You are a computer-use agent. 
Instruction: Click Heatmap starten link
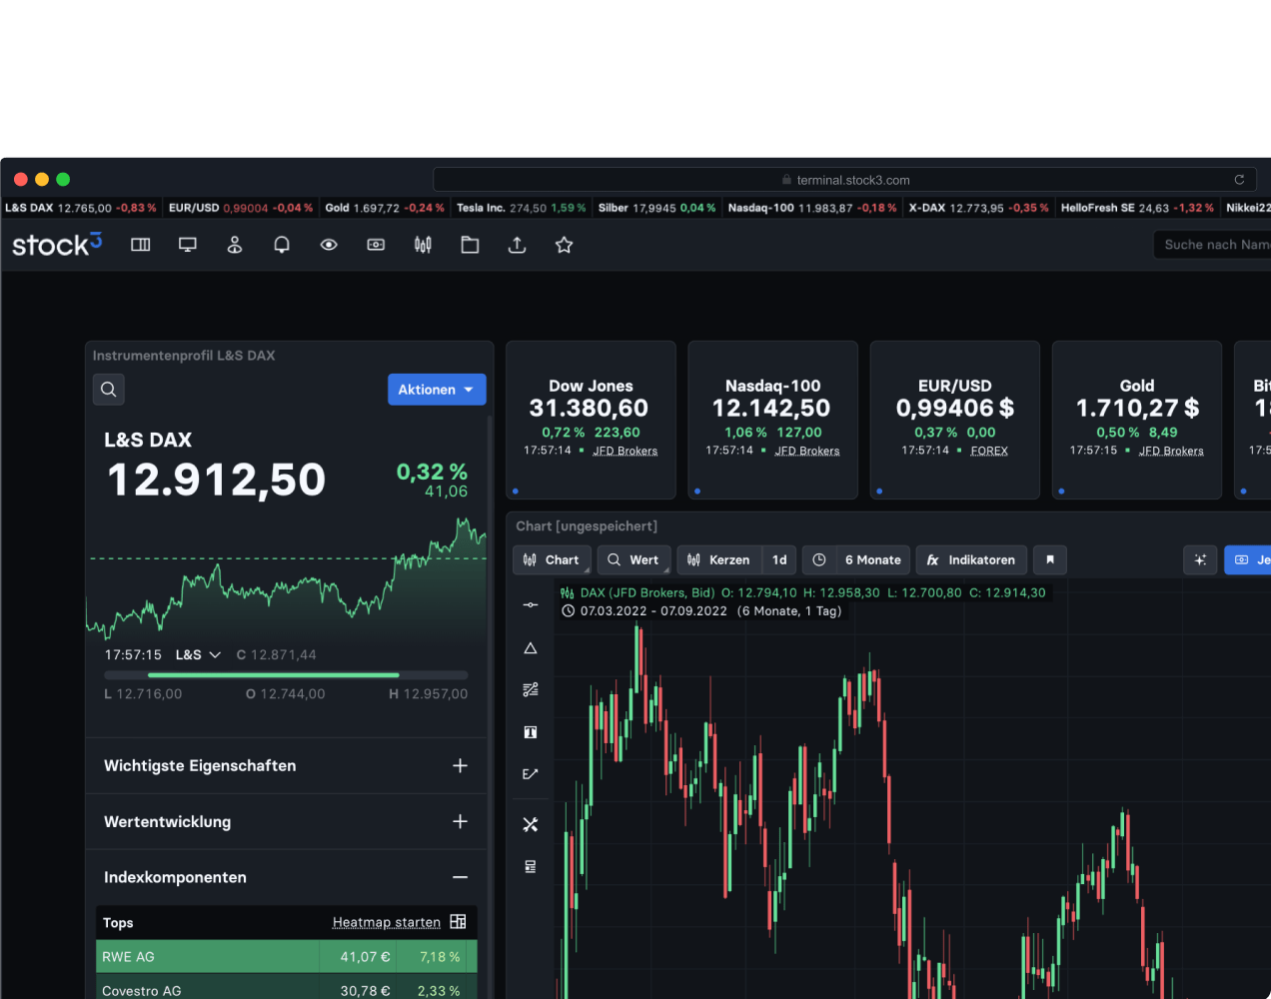tap(387, 923)
